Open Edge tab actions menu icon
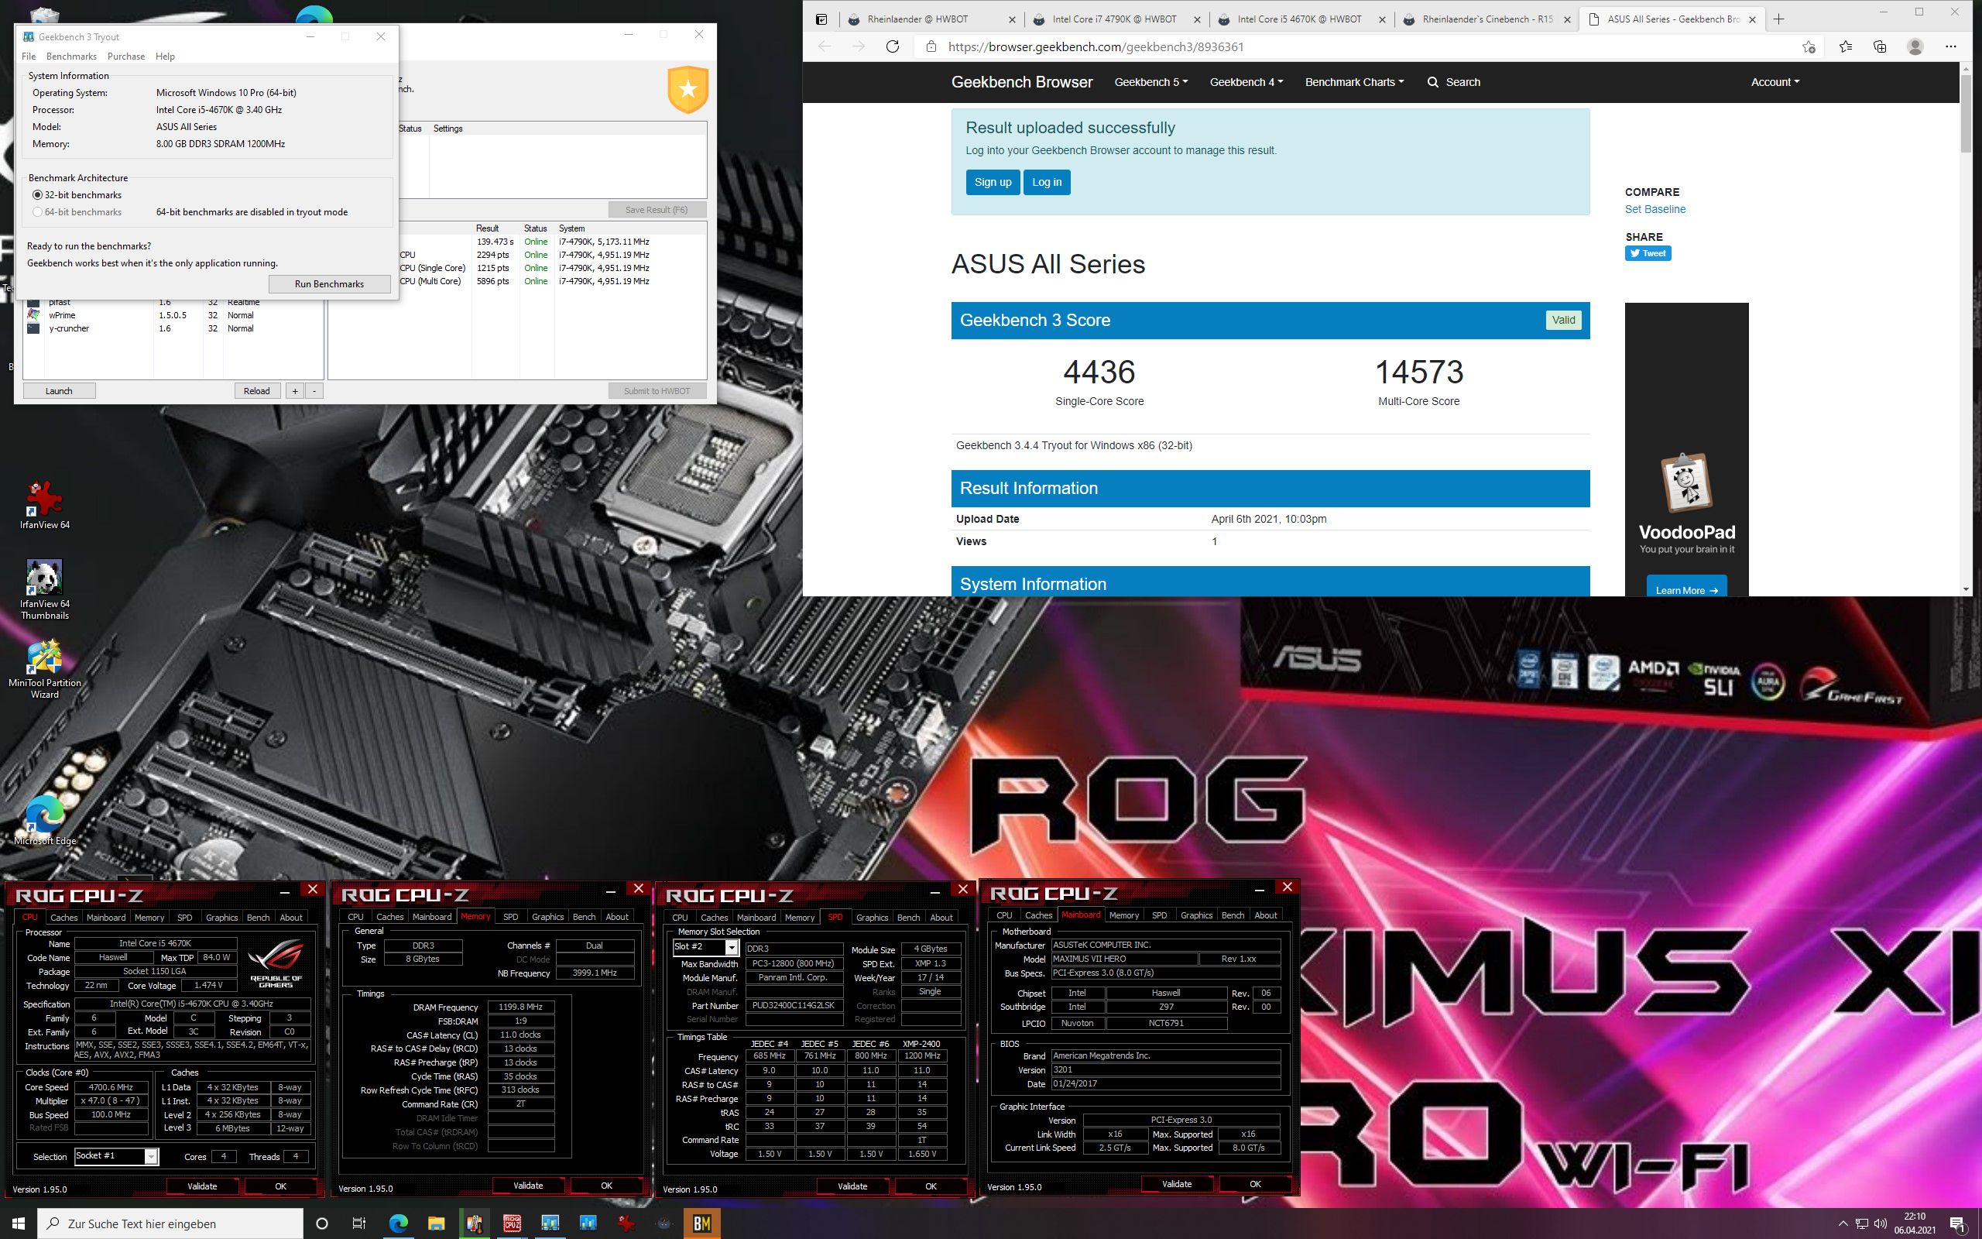The height and width of the screenshot is (1239, 1982). tap(821, 19)
